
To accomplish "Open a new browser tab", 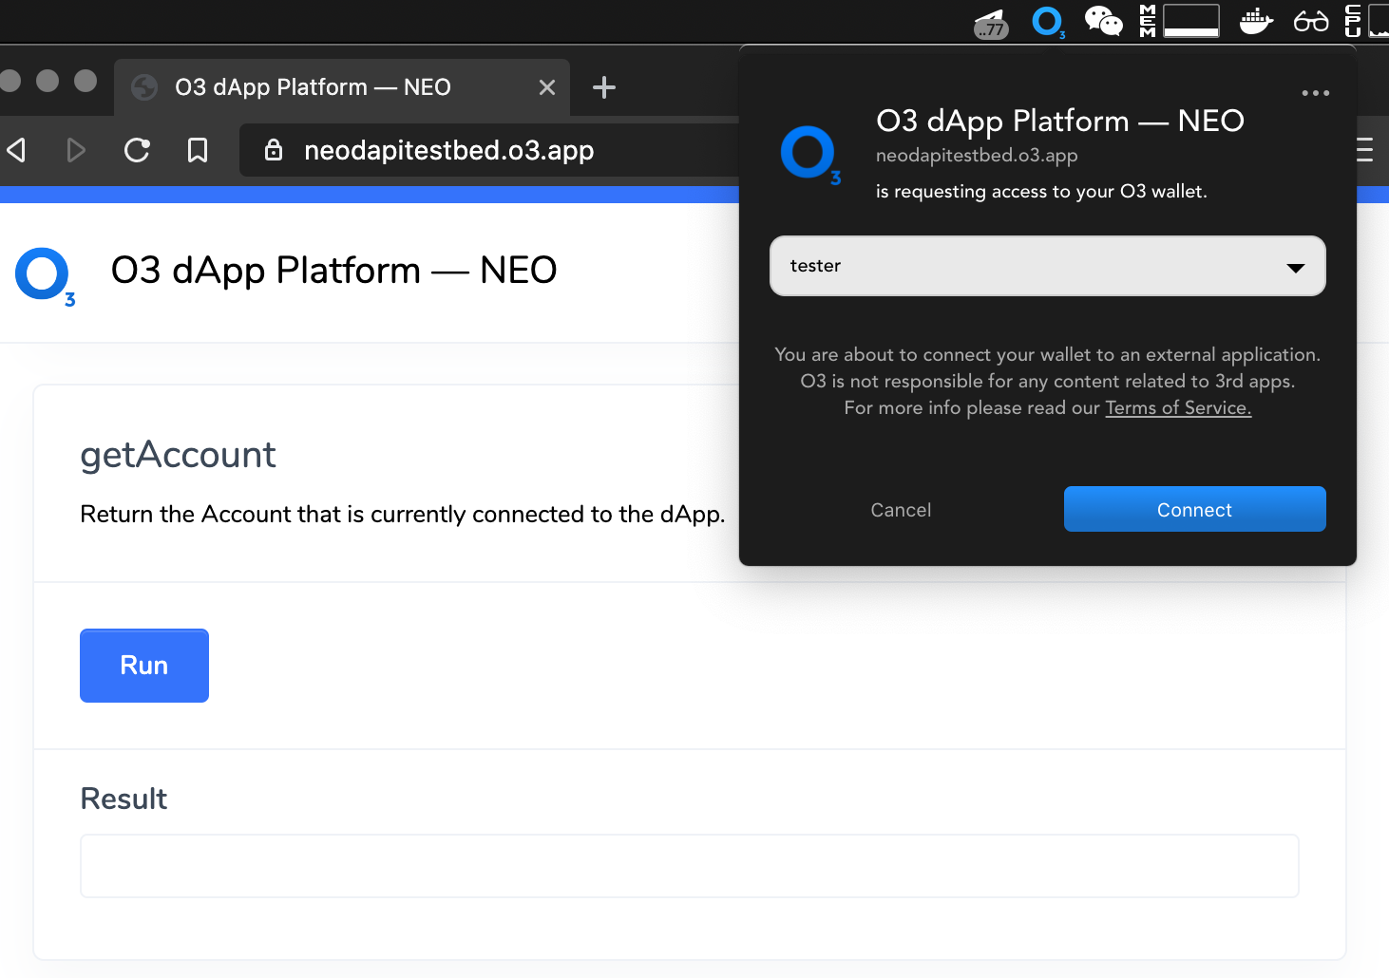I will [604, 87].
